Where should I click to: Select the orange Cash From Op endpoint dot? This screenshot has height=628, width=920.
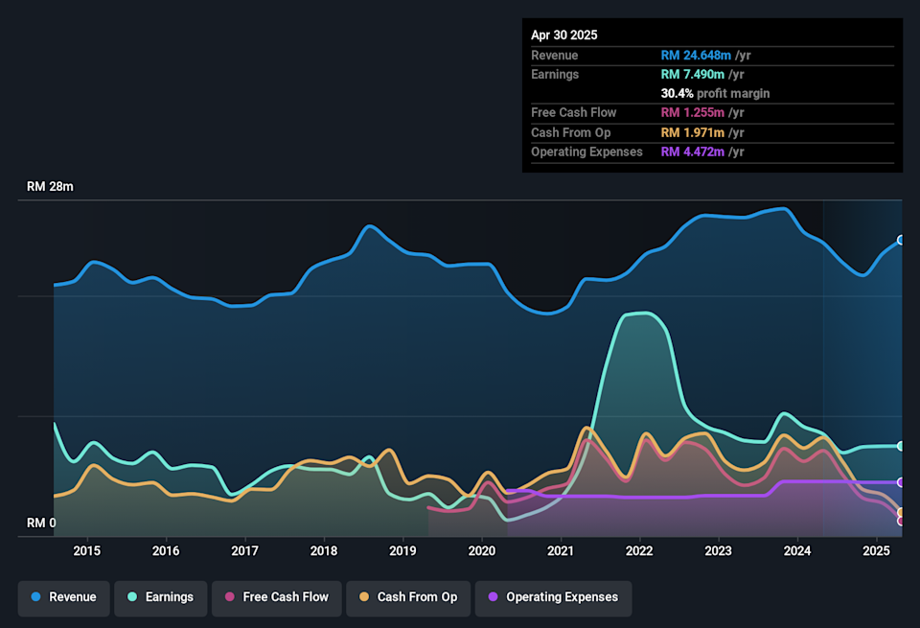tap(901, 512)
